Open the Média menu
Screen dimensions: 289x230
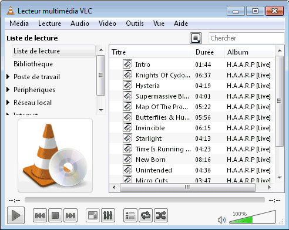coord(19,23)
